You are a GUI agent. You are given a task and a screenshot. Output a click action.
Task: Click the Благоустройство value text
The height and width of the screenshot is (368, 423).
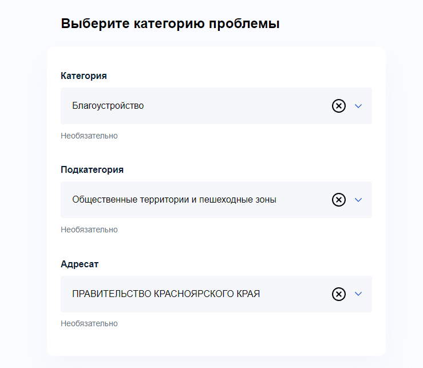coord(108,106)
